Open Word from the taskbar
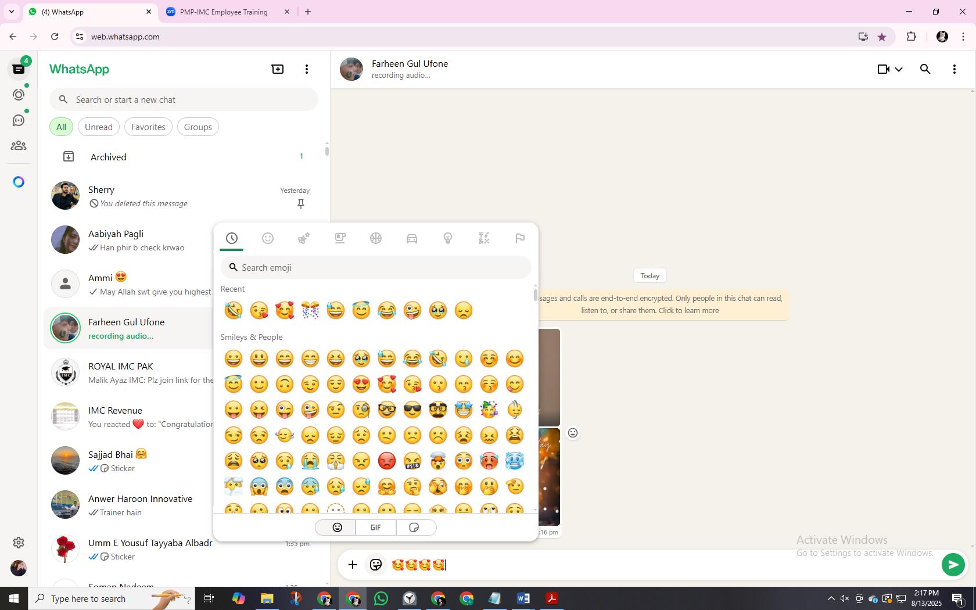 [x=523, y=598]
